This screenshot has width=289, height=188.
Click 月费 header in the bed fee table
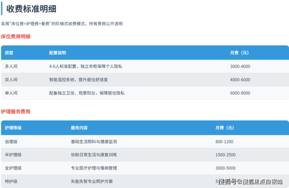coord(239,53)
